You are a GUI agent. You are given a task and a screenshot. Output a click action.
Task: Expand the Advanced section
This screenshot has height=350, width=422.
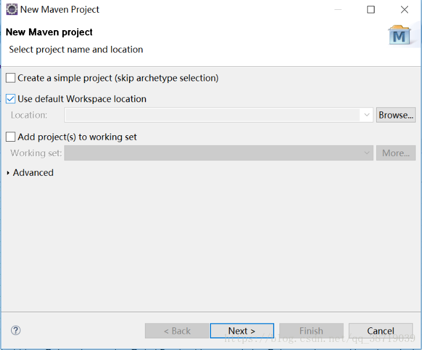(x=8, y=173)
